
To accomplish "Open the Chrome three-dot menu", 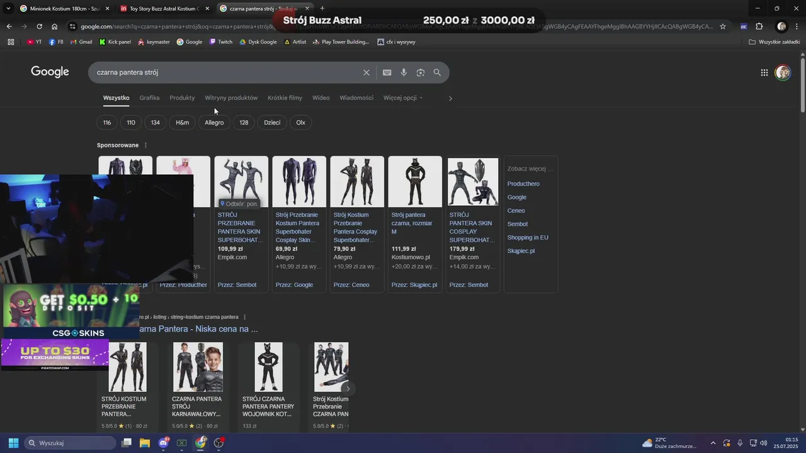I will pyautogui.click(x=797, y=26).
